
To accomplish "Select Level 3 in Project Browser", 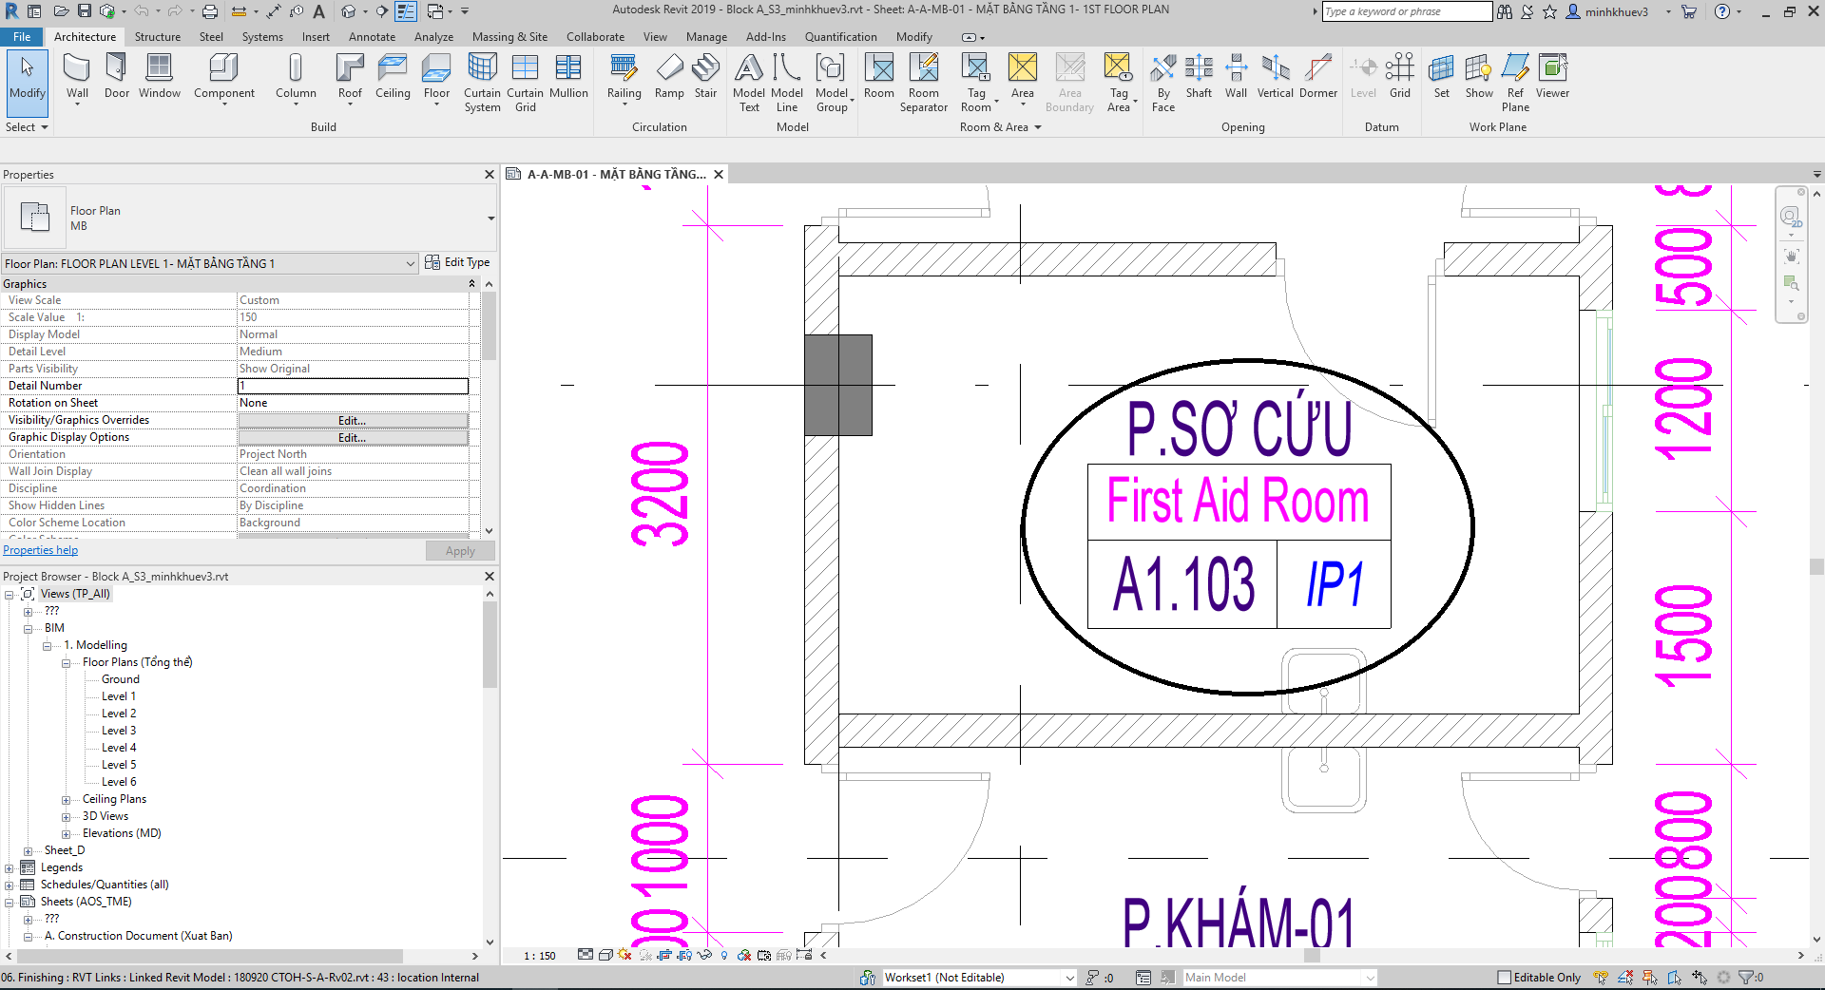I will pos(119,731).
